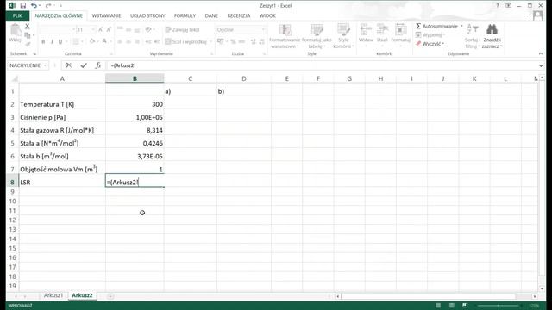Click the Format cells (Formatuj) icon
Viewport: 552px width, 310px height.
tap(400, 29)
